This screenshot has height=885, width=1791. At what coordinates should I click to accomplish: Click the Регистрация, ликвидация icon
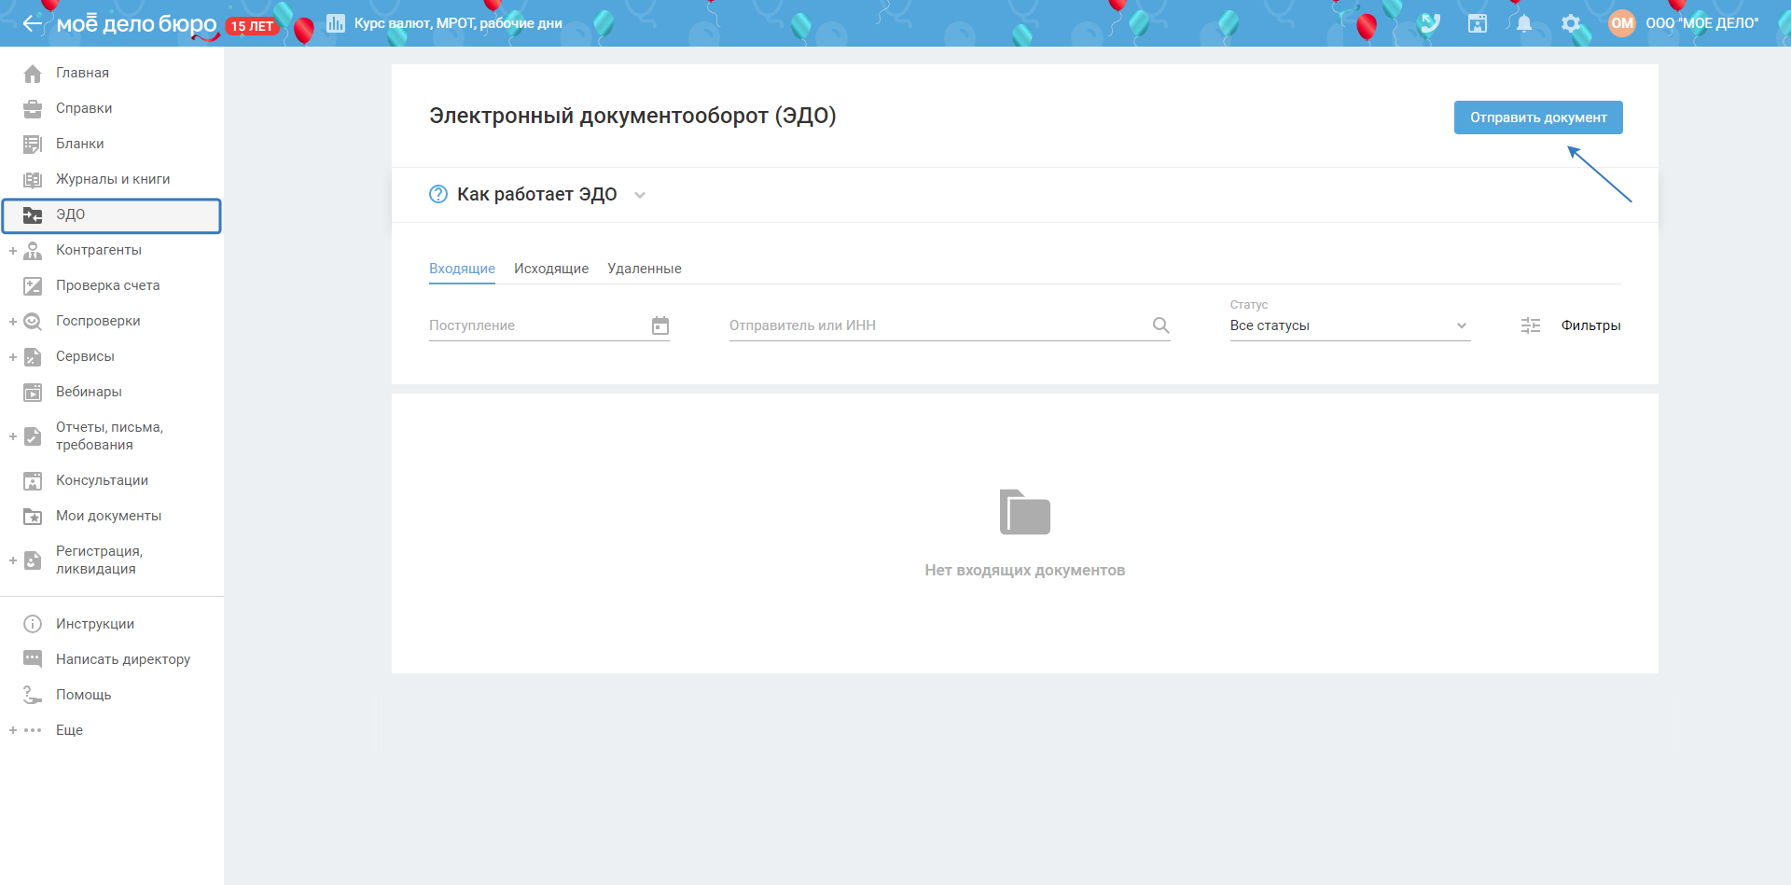tap(33, 560)
